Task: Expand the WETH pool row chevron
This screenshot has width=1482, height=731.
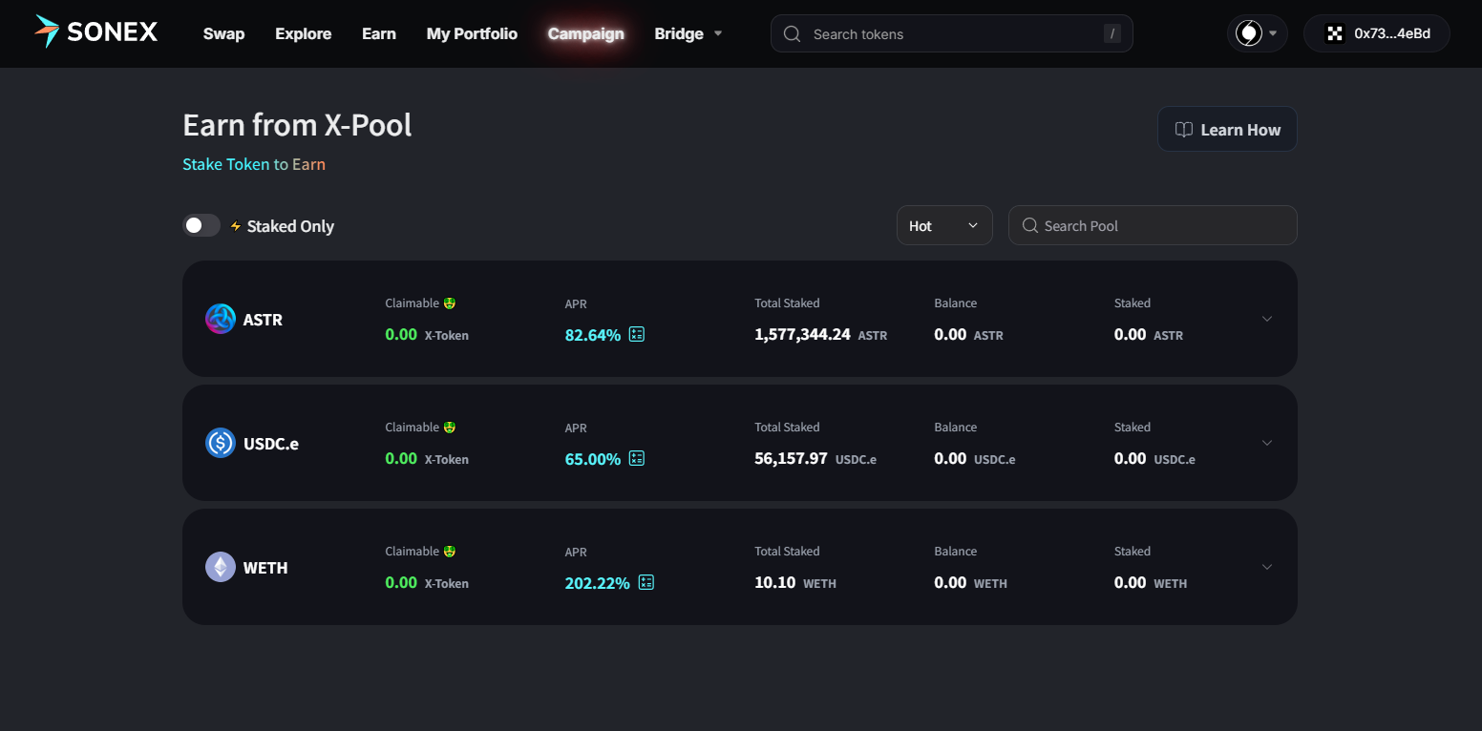Action: pyautogui.click(x=1267, y=567)
